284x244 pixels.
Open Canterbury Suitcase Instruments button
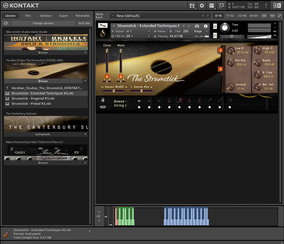click(x=43, y=134)
